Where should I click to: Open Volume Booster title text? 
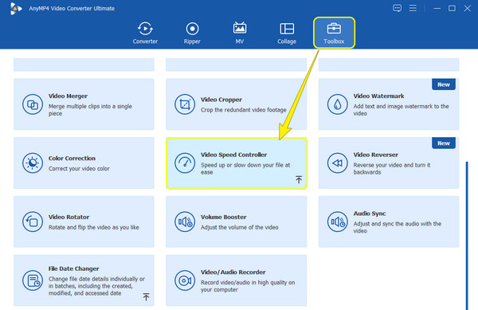point(223,217)
